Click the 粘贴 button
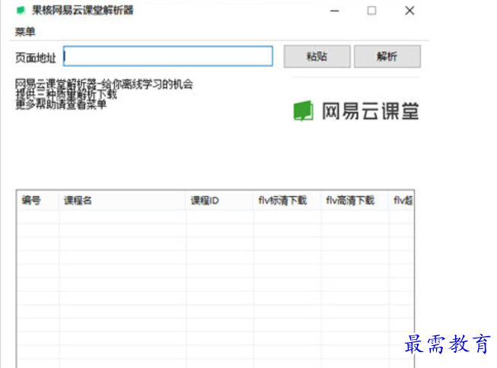The width and height of the screenshot is (497, 368). tap(317, 56)
